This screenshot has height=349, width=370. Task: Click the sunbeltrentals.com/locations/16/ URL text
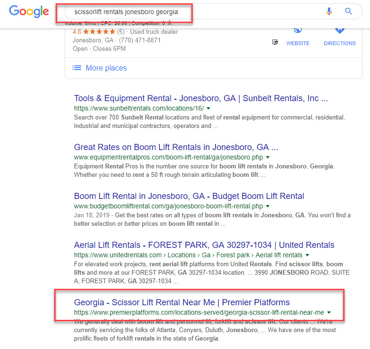click(139, 108)
